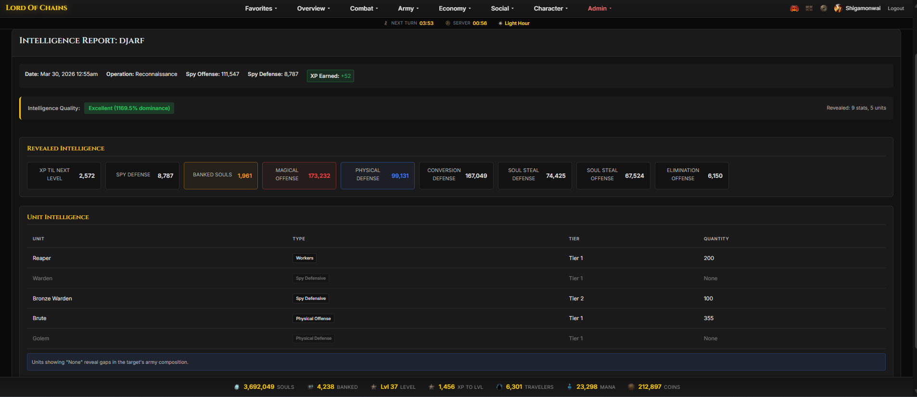Click the travelers icon in footer
Screen dimensions: 917x397
pos(499,387)
